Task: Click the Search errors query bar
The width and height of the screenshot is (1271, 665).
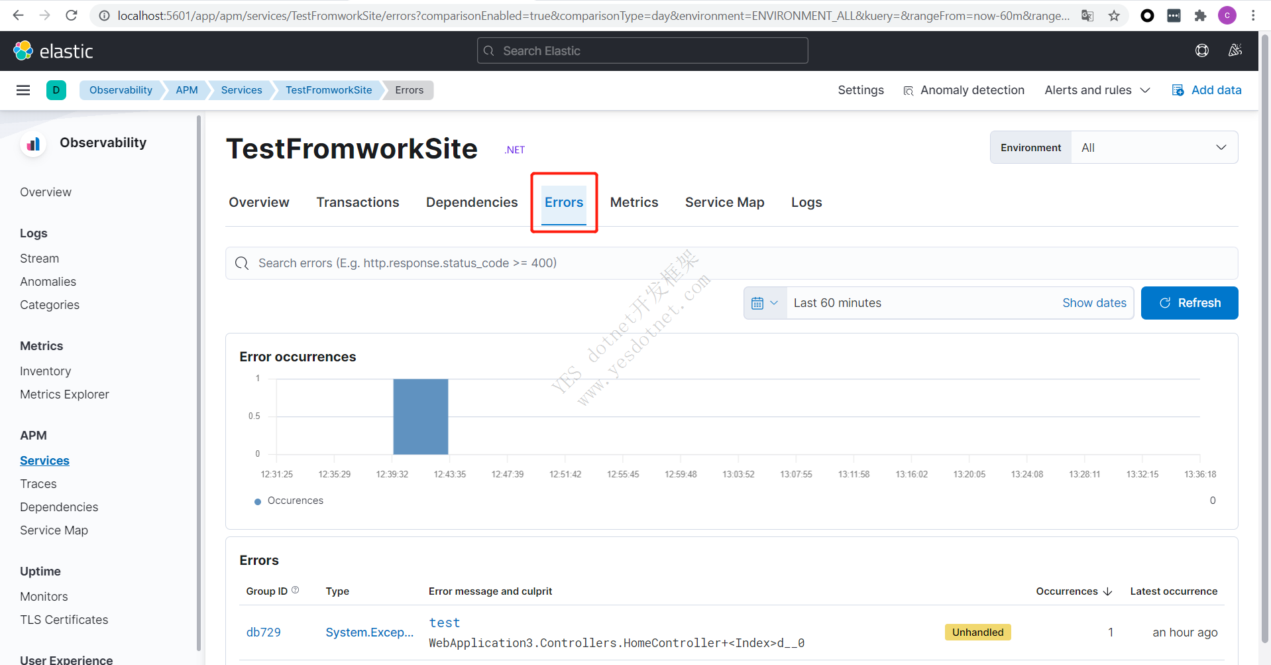Action: 732,263
